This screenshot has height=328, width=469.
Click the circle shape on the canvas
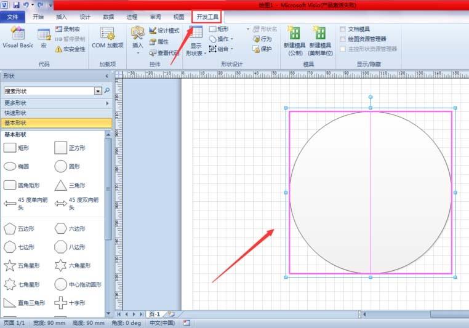click(371, 193)
